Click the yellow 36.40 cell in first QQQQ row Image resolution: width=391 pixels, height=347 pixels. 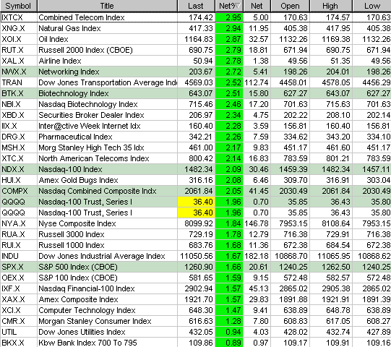197,202
